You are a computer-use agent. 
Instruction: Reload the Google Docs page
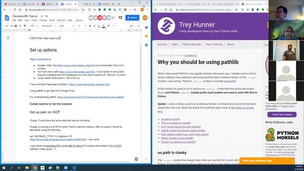tap(15, 9)
